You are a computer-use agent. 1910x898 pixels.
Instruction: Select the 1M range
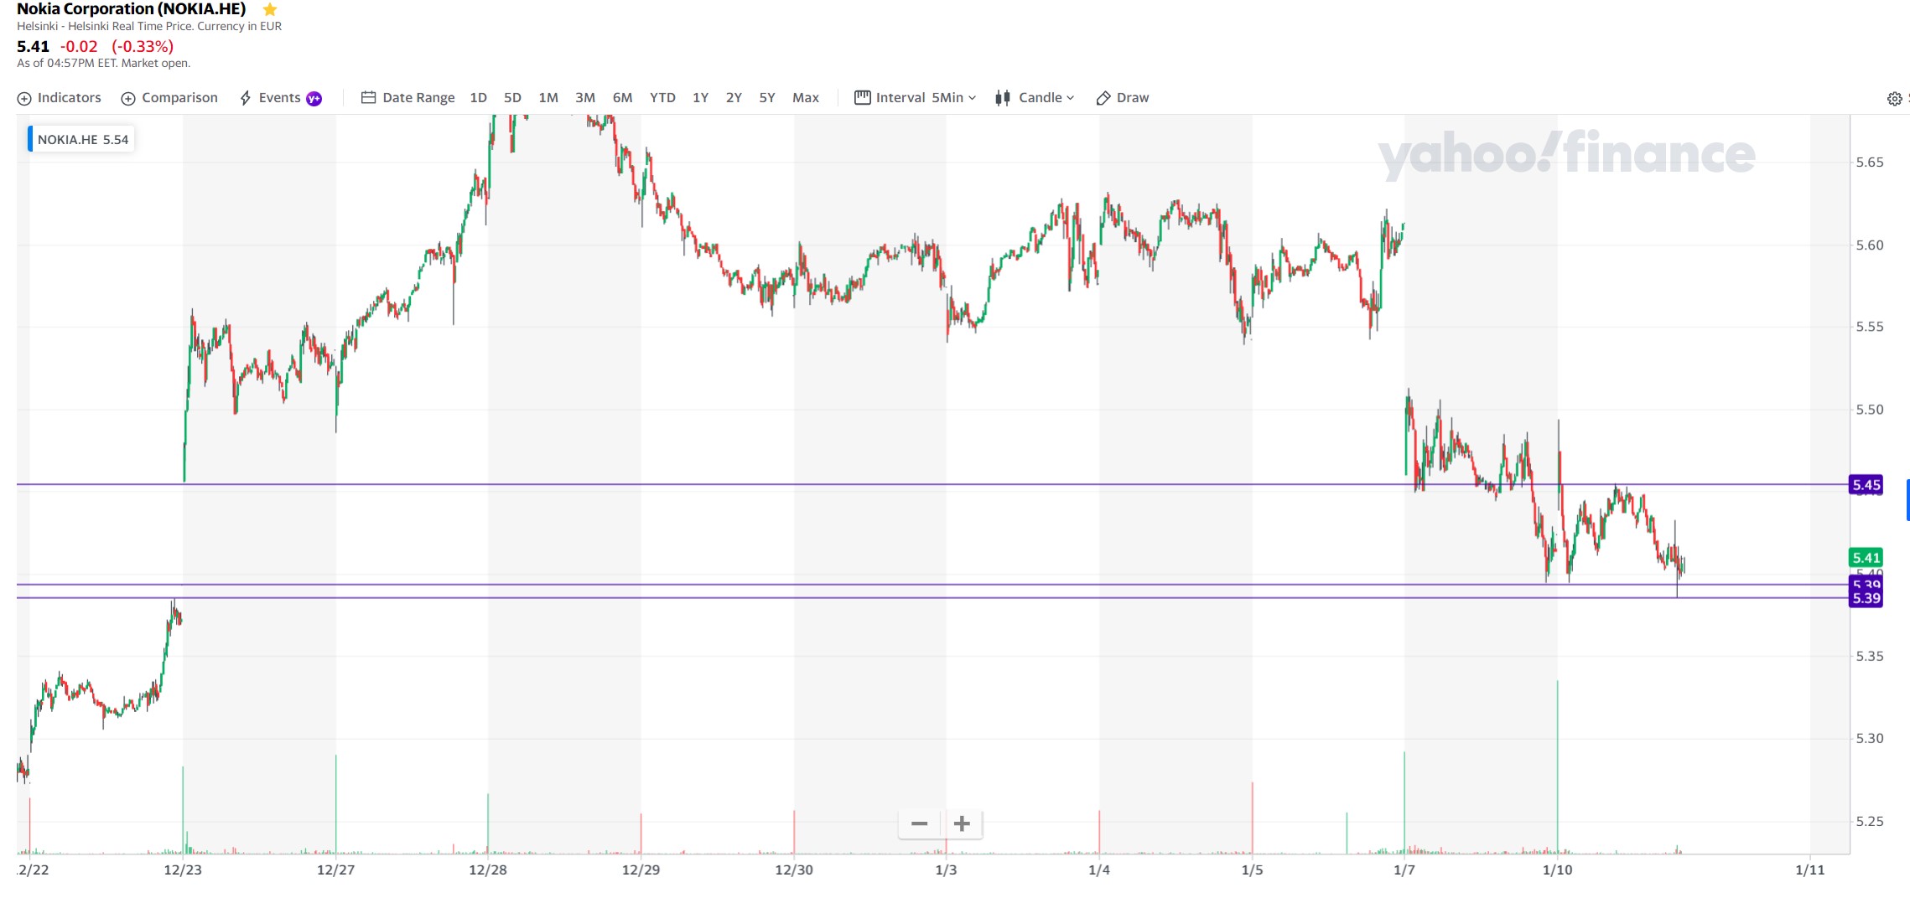(548, 98)
